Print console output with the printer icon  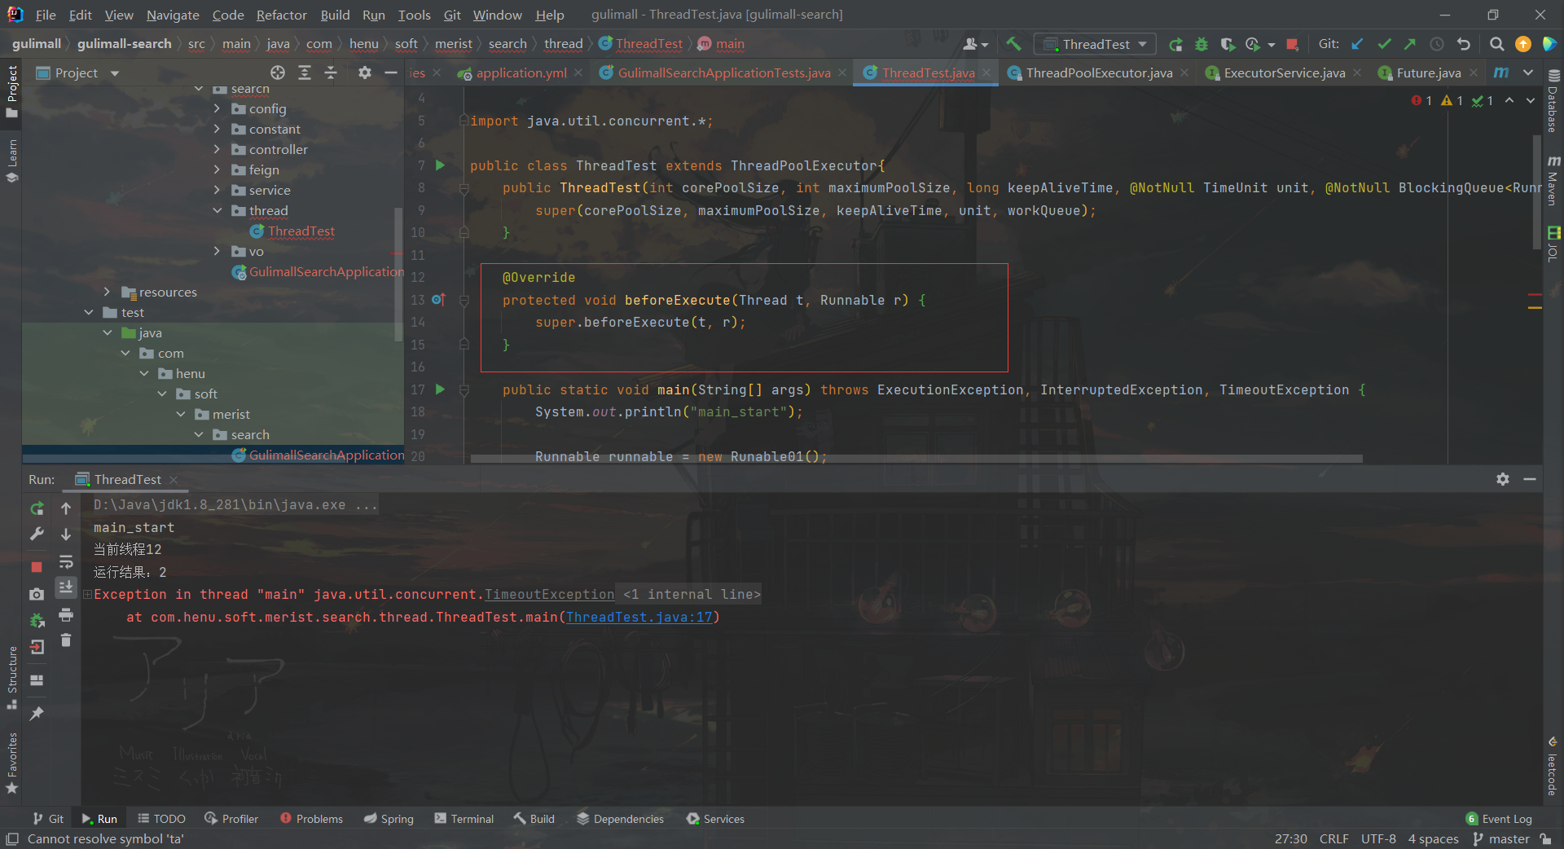[x=66, y=614]
